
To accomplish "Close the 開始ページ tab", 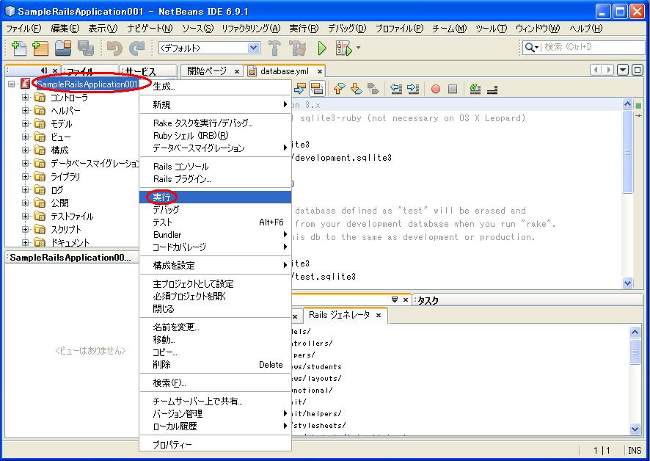I will [x=237, y=71].
